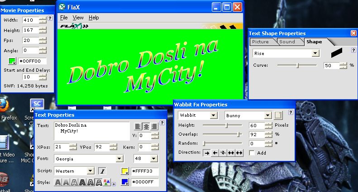The height and width of the screenshot is (192, 358).
Task: Switch to the Sound tab
Action: tap(289, 41)
